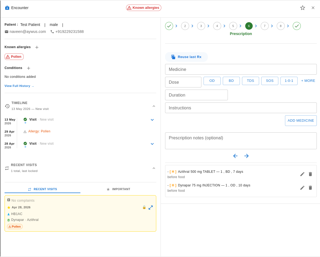Click the Recent Visits repeat icon header

click(x=7, y=168)
